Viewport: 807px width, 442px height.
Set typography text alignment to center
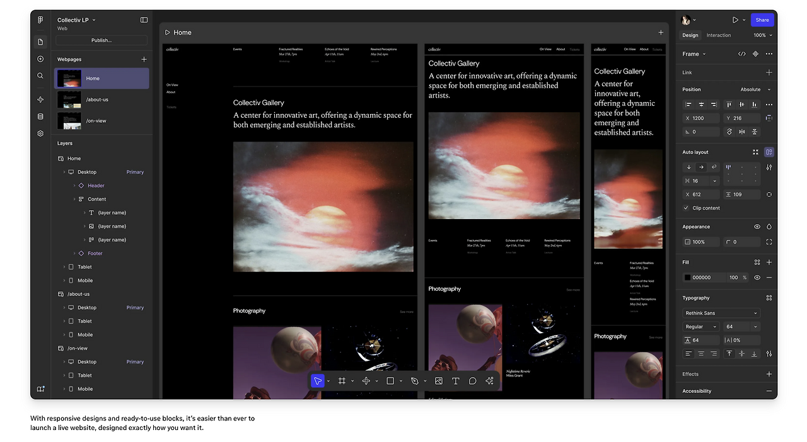click(x=701, y=354)
